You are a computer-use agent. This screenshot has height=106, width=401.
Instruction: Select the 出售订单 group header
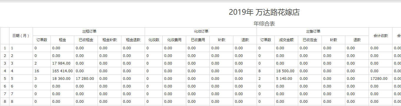click(313, 31)
